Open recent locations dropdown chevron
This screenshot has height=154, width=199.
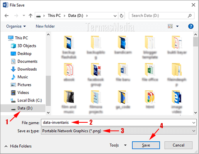tap(24, 15)
